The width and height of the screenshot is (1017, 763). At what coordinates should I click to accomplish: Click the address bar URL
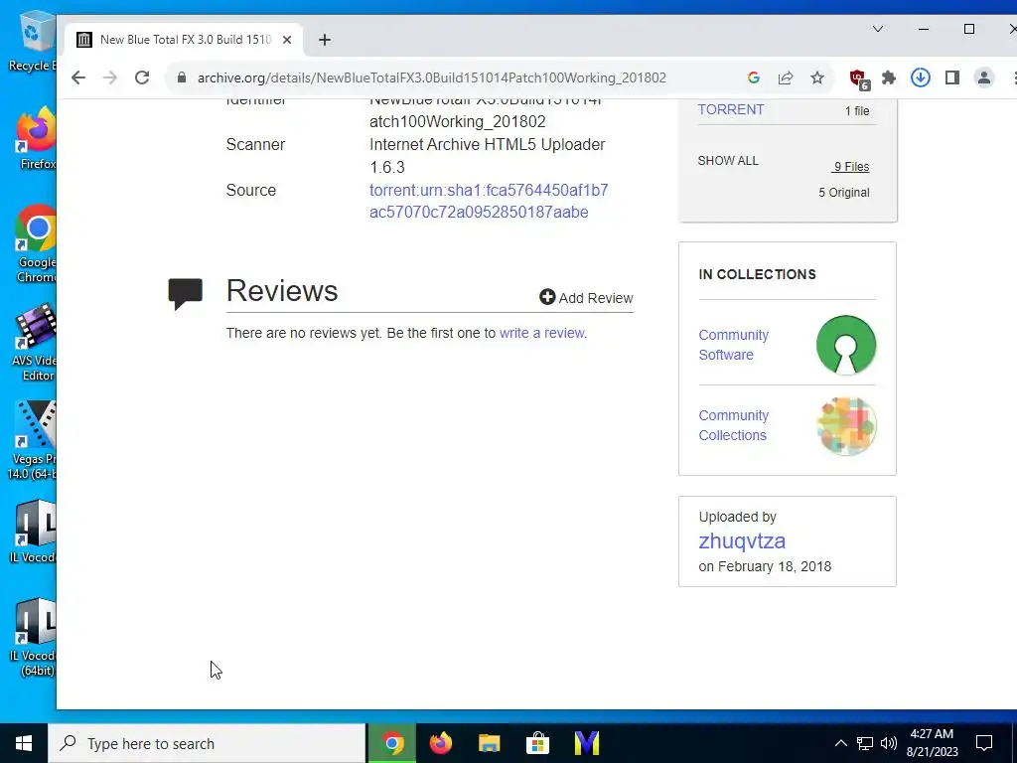431,77
